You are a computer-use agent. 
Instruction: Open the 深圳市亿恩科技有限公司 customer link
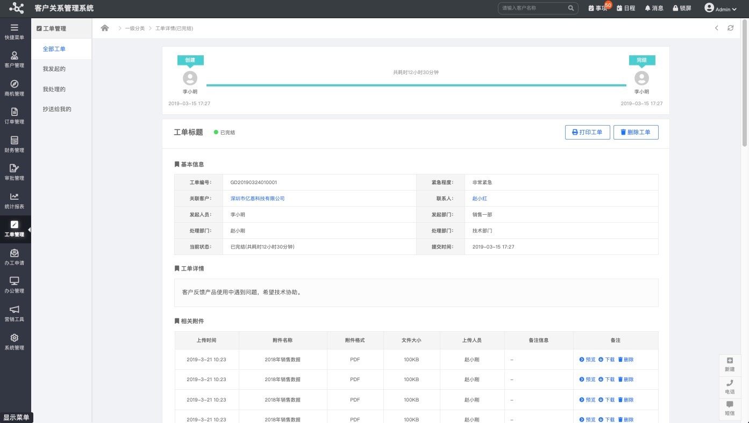click(x=257, y=199)
